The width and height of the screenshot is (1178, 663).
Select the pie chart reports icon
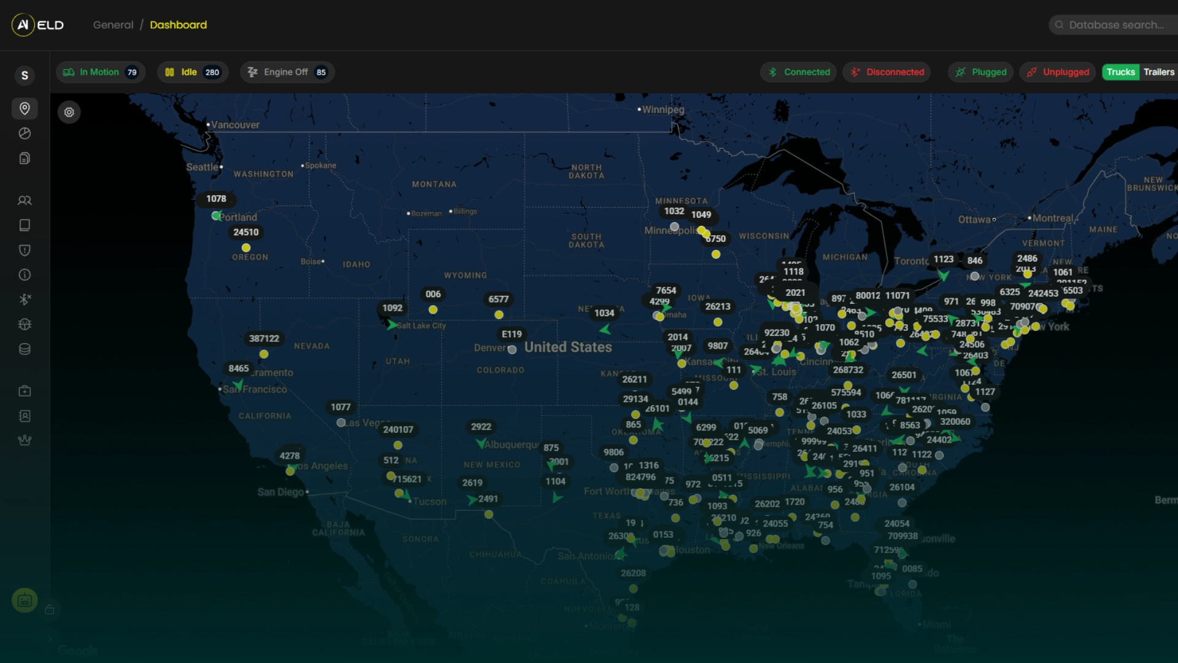click(25, 133)
